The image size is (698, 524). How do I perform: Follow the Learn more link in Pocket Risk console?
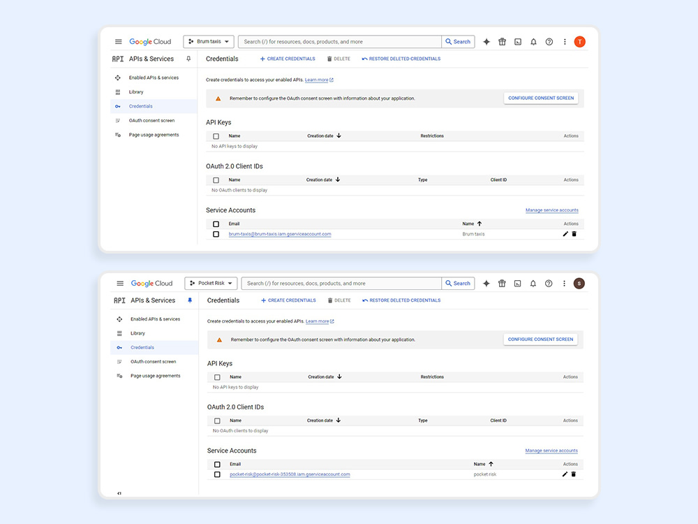click(320, 321)
